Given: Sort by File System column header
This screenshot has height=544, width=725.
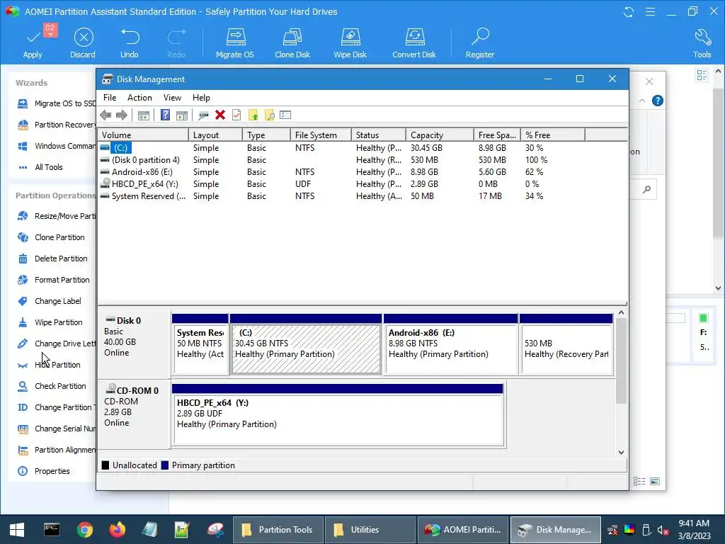Looking at the screenshot, I should coord(321,135).
